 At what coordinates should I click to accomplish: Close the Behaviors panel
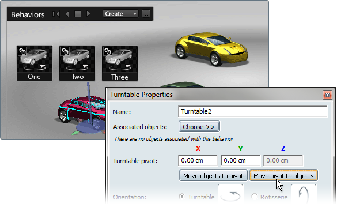(x=146, y=14)
